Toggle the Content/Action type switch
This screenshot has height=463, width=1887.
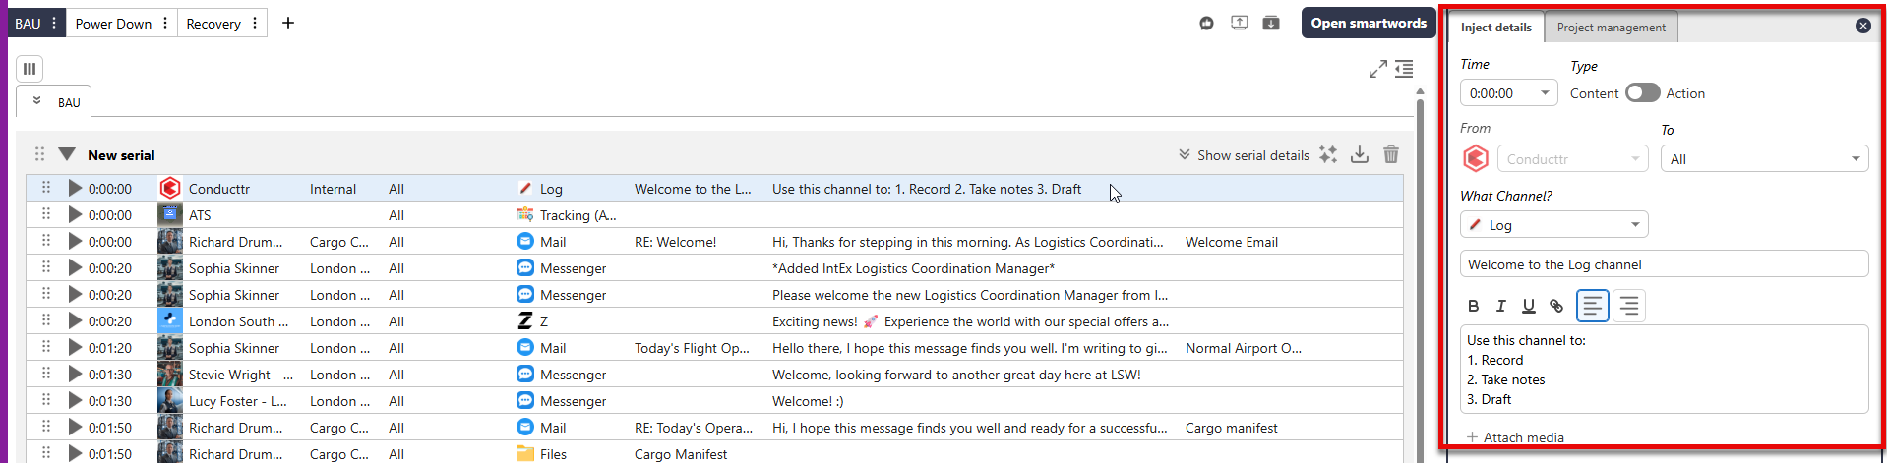(x=1641, y=92)
